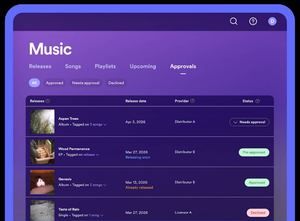Show only Declined releases filter
The height and width of the screenshot is (221, 300).
pyautogui.click(x=116, y=83)
